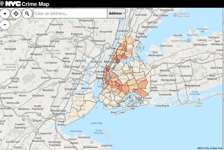Screen dimensions: 224x150
Task: Click the NYPD shield logo
Action: [x=2, y=4]
